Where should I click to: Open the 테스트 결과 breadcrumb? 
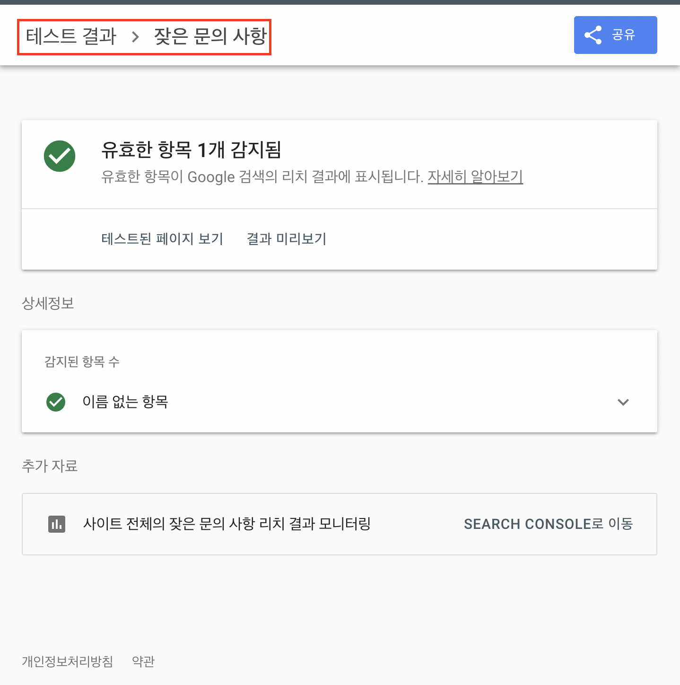(71, 36)
